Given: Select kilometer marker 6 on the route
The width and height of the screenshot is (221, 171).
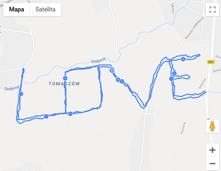Looking at the screenshot, I should [174, 73].
